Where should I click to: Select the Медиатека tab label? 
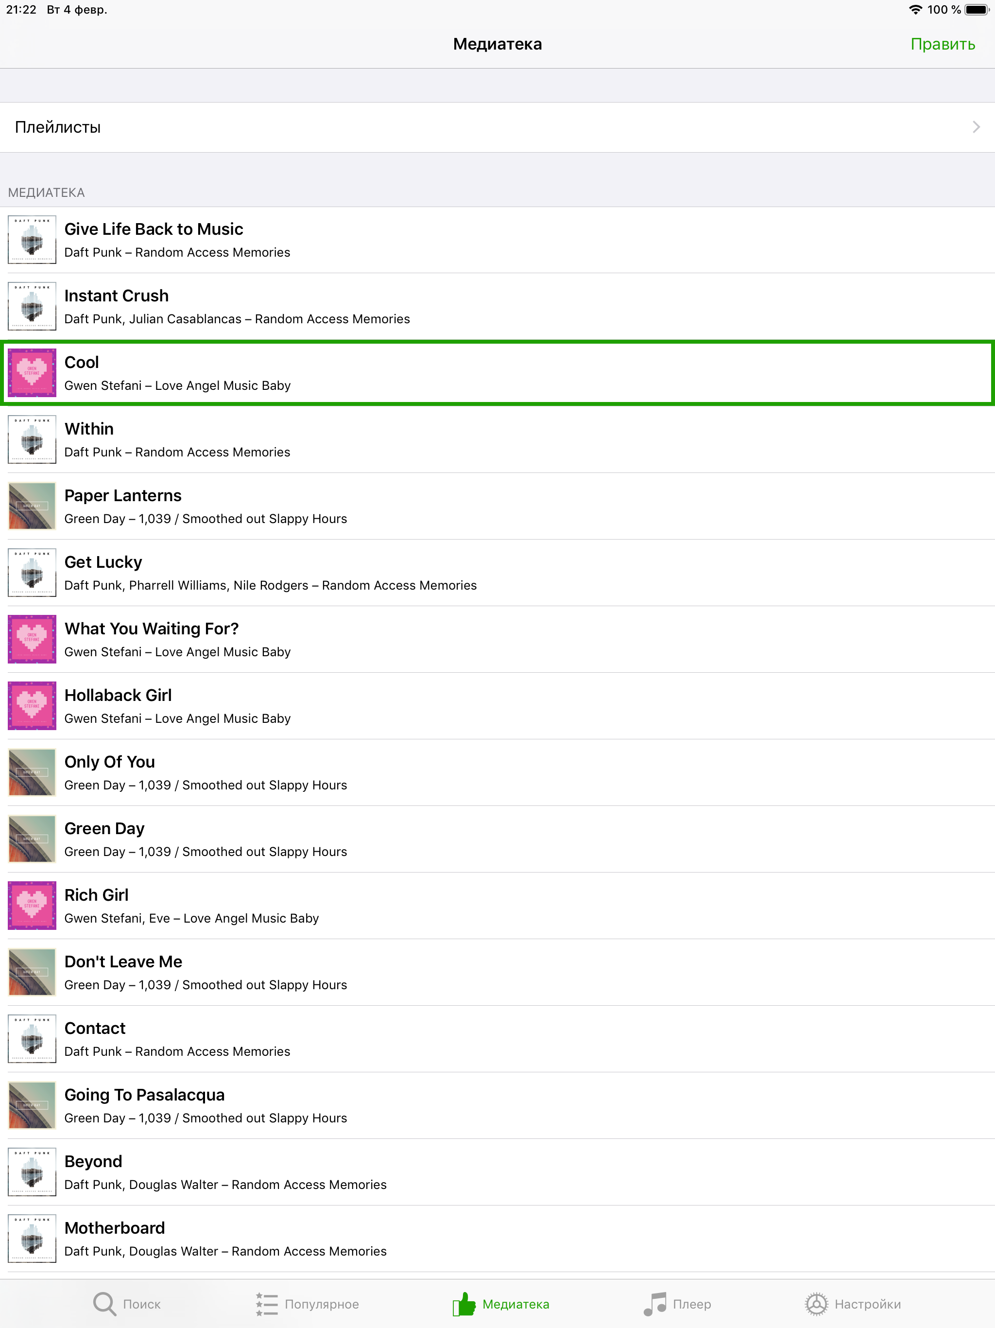[515, 1304]
